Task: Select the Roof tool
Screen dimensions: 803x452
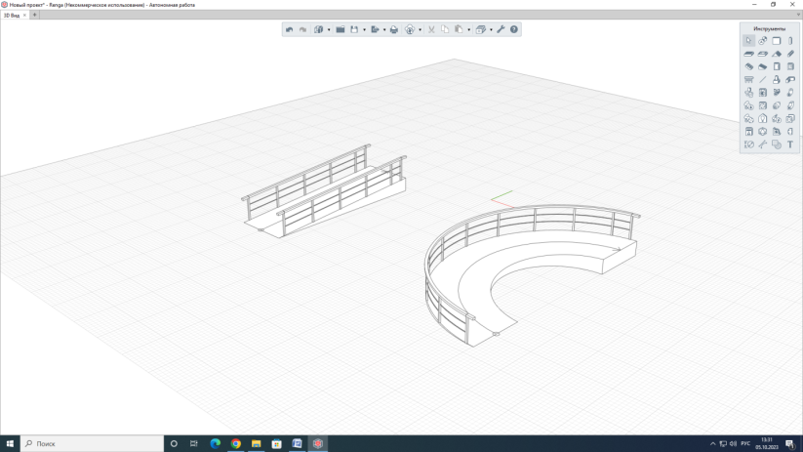Action: (777, 54)
